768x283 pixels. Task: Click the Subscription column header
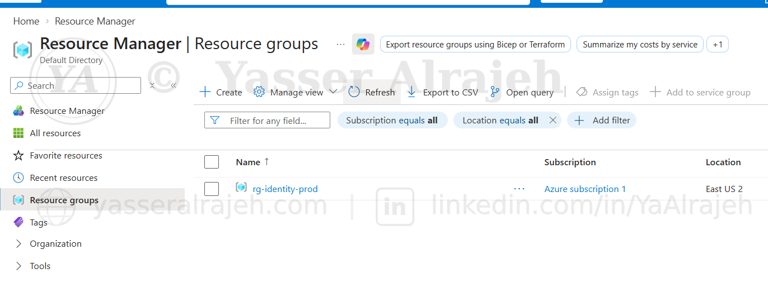click(570, 162)
